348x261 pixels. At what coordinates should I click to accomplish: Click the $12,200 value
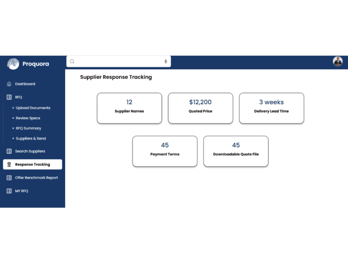pyautogui.click(x=200, y=102)
